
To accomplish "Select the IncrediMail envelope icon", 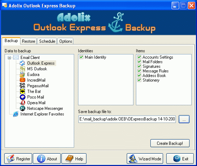I will pos(23,80).
